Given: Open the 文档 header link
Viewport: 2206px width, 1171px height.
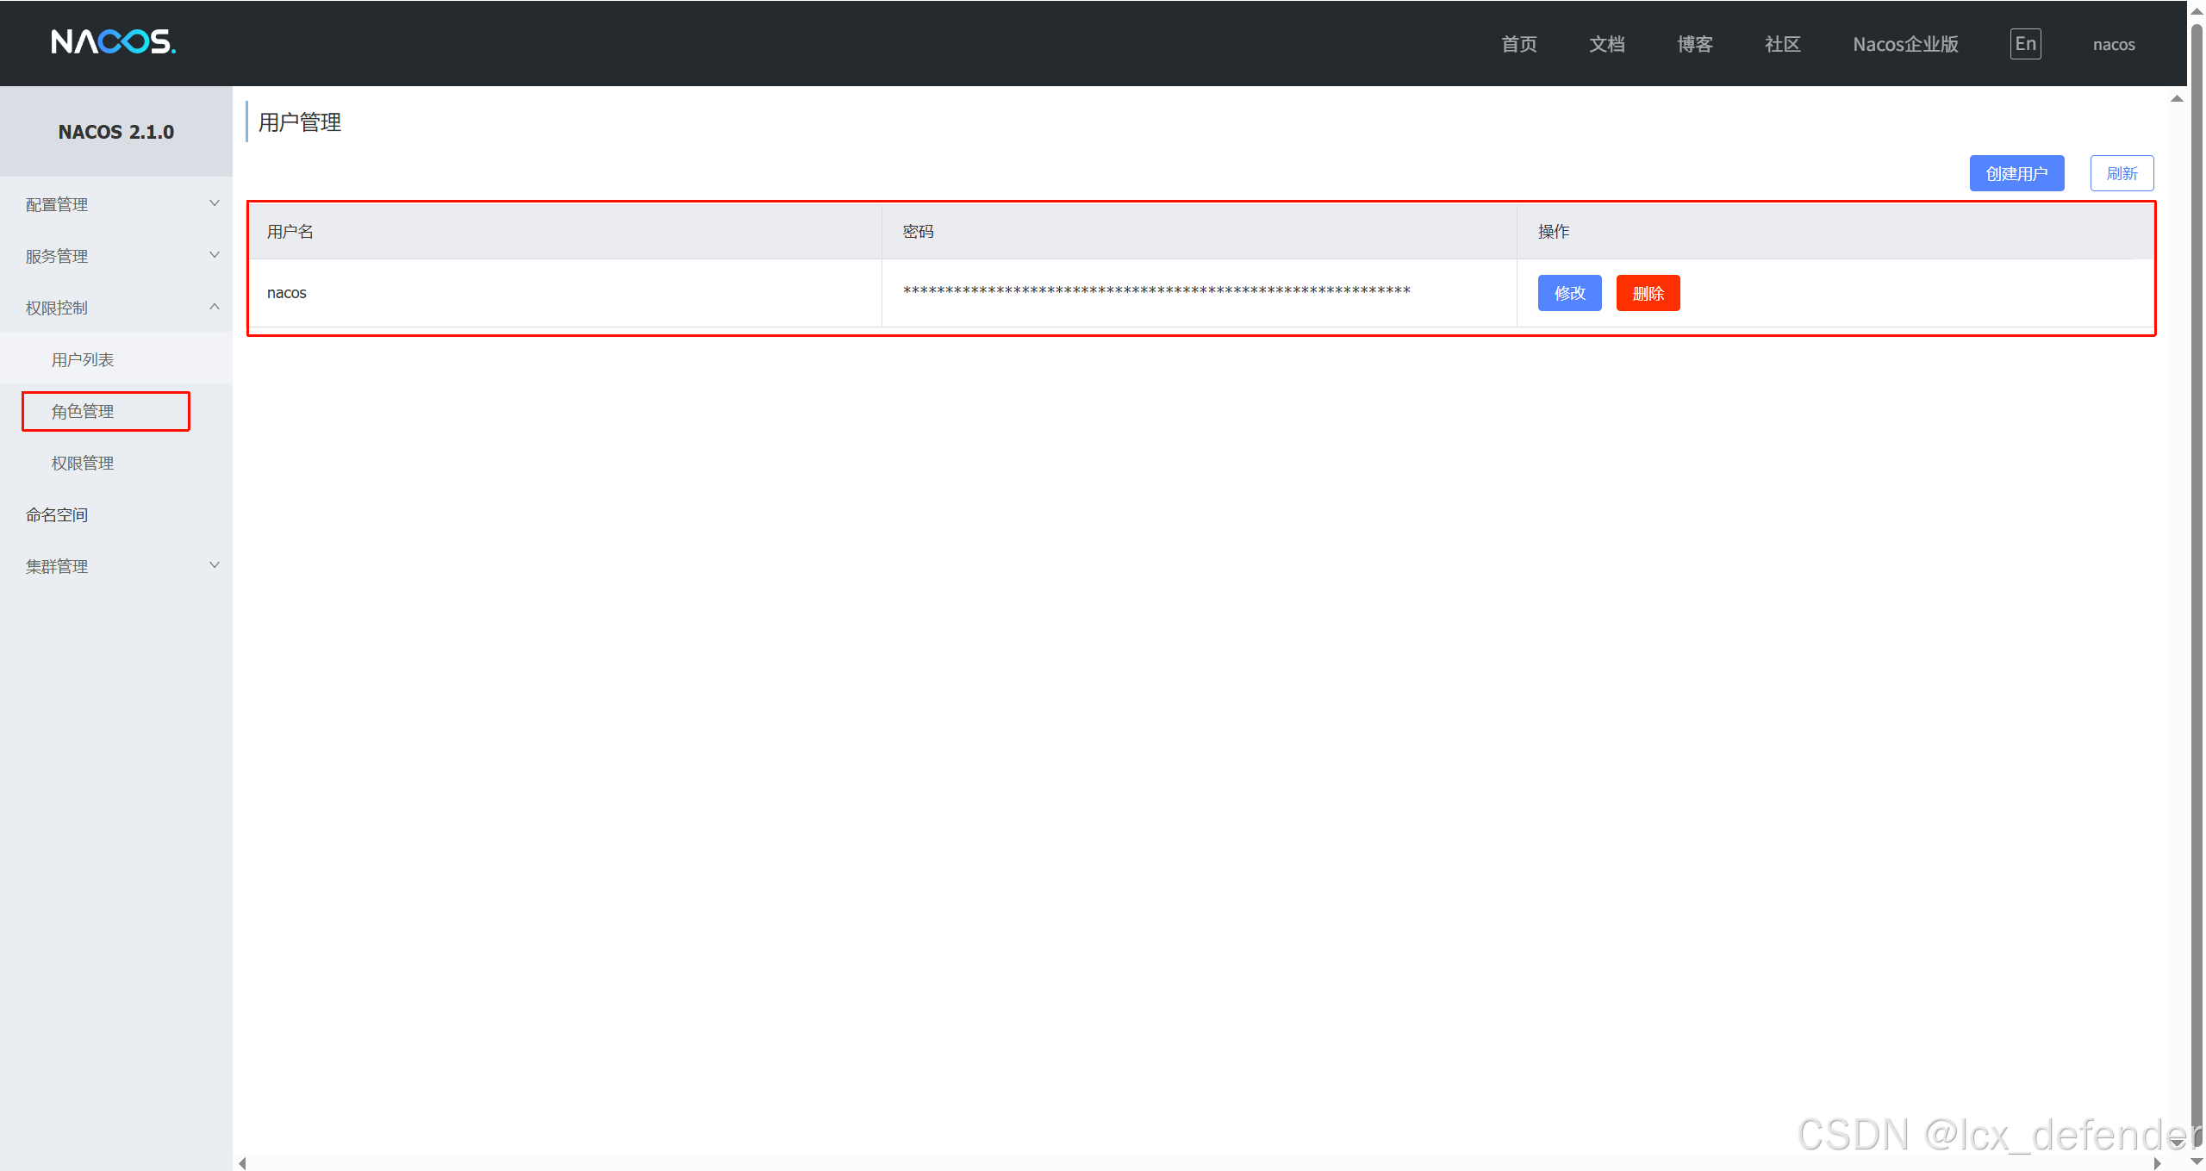Looking at the screenshot, I should point(1606,44).
